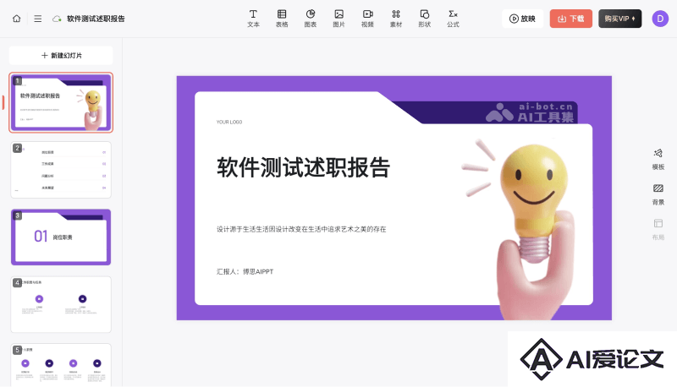Open the 模板 template panel
The height and width of the screenshot is (387, 677).
658,159
